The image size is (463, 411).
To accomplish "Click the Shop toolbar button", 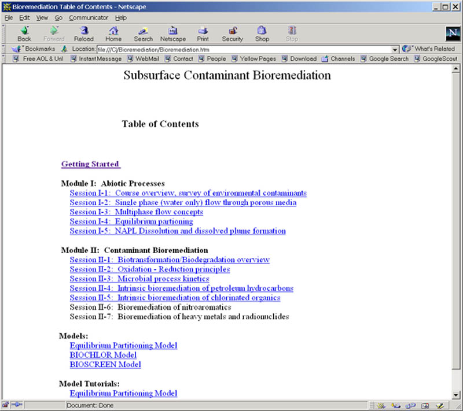I will point(262,34).
